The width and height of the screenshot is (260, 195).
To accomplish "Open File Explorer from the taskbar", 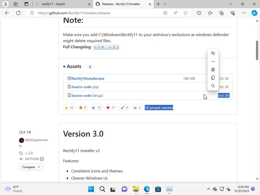I will click(x=136, y=189).
